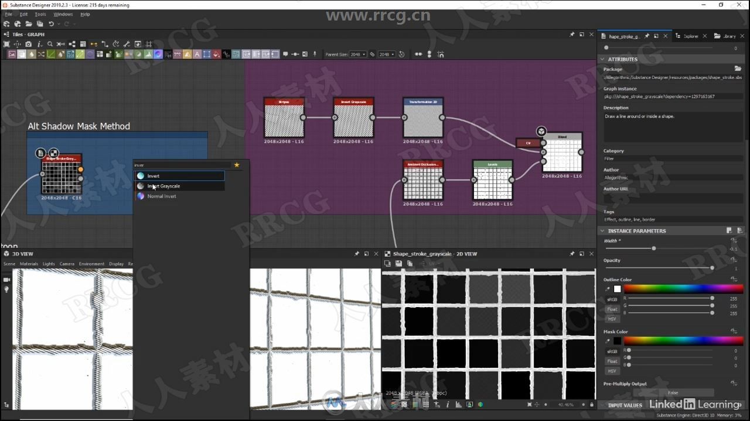Open the Tools menu

coord(40,14)
